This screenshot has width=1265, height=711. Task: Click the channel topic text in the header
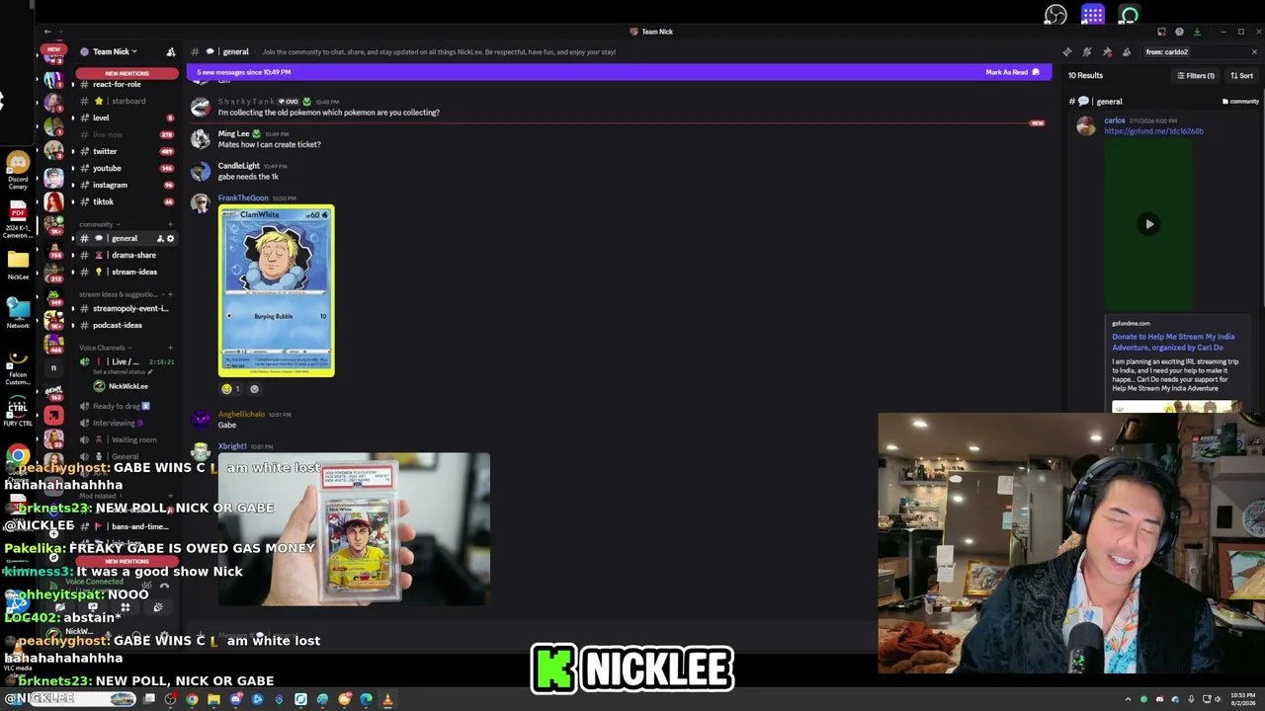(439, 51)
